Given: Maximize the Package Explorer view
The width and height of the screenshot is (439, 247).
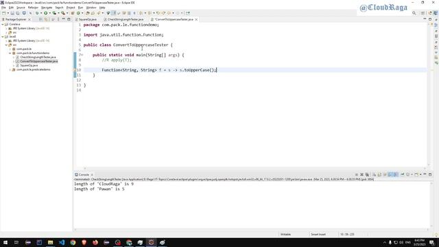Looking at the screenshot, I should point(69,19).
